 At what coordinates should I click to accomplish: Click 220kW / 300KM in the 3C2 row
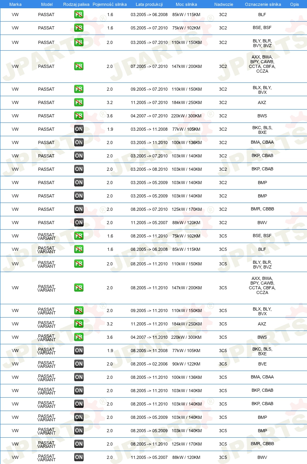(186, 116)
